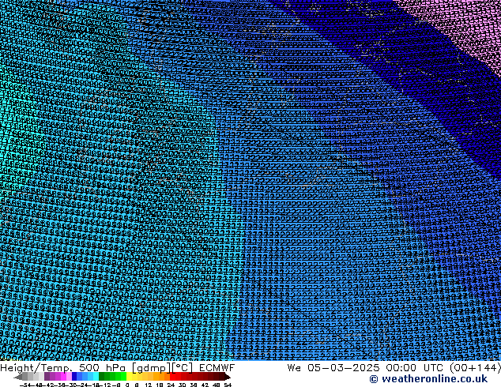The width and height of the screenshot is (501, 387).
Task: Click the cyan legend swatch at -18
Action: [x=96, y=376]
